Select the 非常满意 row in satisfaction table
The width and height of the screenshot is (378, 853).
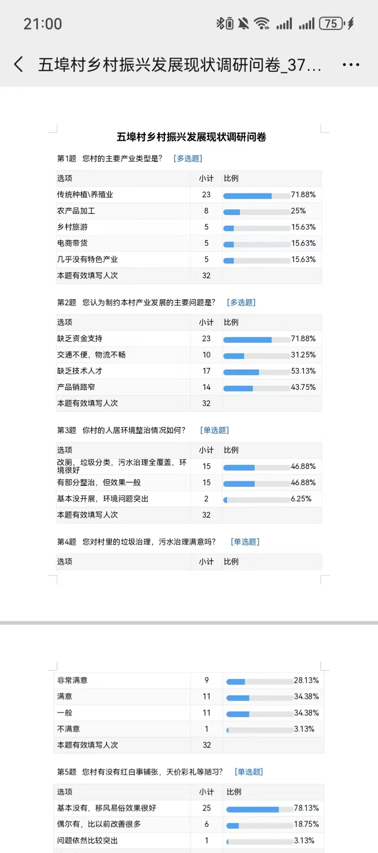click(x=189, y=680)
